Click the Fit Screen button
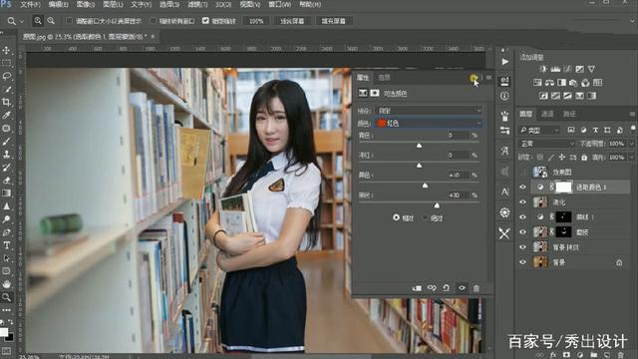This screenshot has height=359, width=638. [292, 21]
